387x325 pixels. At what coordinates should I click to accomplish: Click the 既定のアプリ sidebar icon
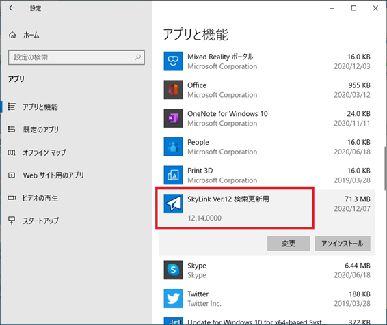coord(12,129)
